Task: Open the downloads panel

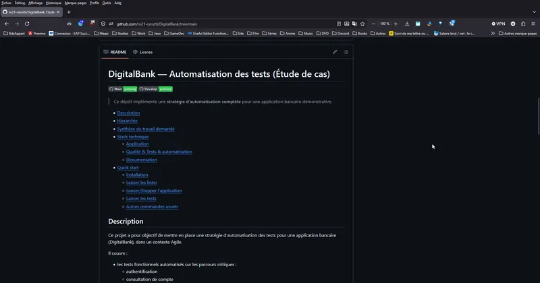Action: (407, 24)
